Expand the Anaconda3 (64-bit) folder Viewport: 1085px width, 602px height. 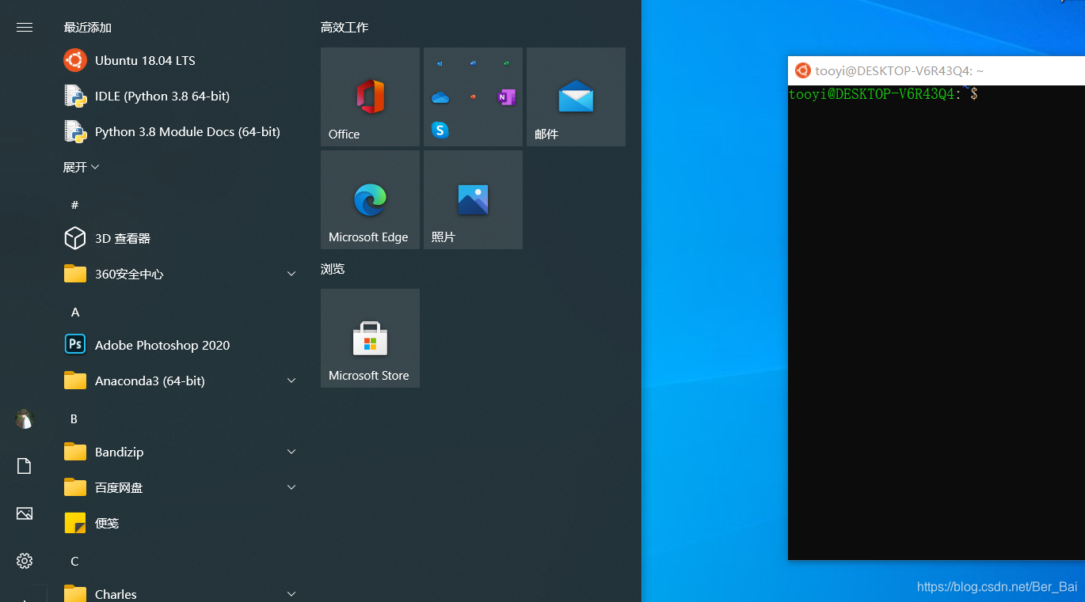pyautogui.click(x=291, y=380)
